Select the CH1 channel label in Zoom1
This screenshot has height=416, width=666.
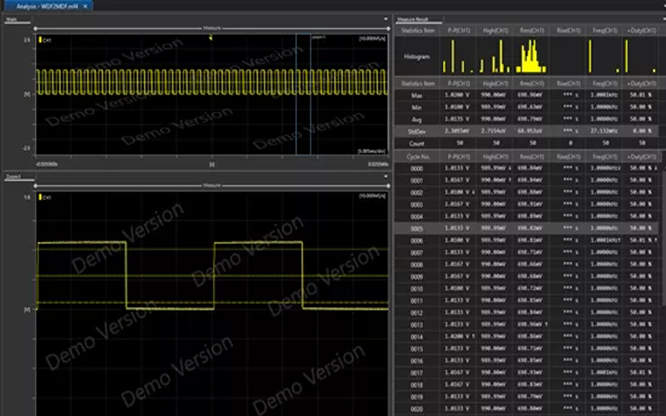pos(45,197)
